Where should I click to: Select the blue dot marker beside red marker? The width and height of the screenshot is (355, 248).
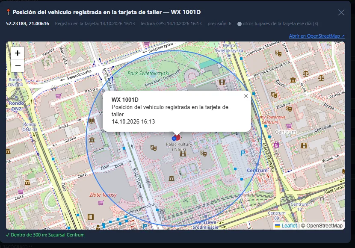coord(174,138)
